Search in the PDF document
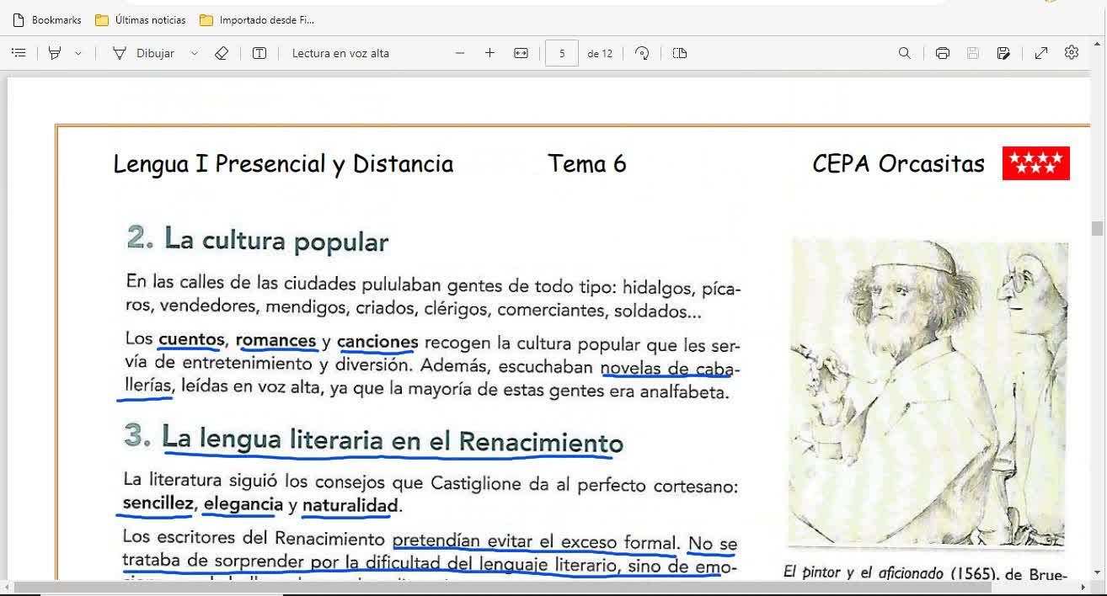 (x=904, y=53)
